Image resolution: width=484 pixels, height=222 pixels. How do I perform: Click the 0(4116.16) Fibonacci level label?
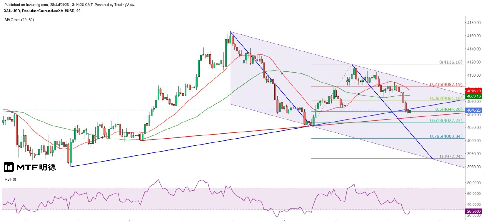pyautogui.click(x=451, y=62)
